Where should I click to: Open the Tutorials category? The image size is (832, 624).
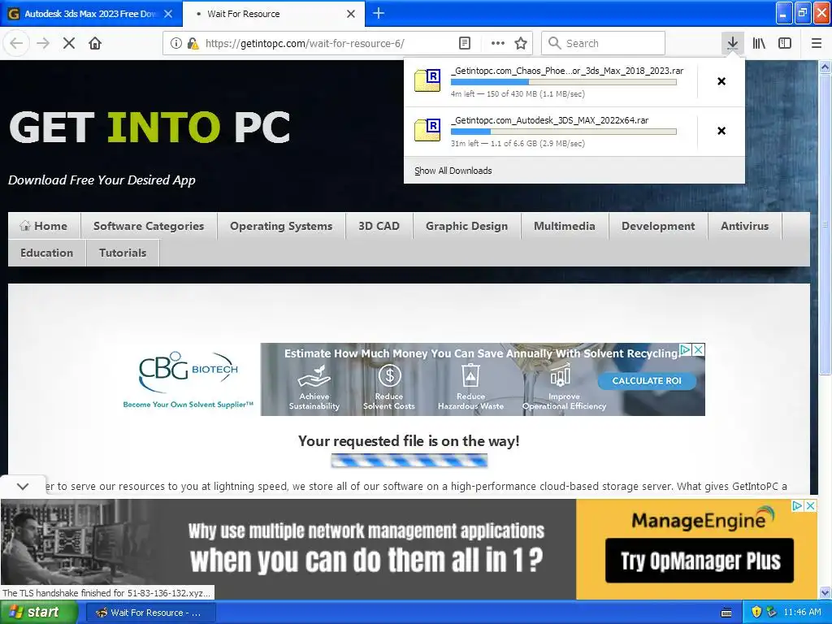[123, 253]
